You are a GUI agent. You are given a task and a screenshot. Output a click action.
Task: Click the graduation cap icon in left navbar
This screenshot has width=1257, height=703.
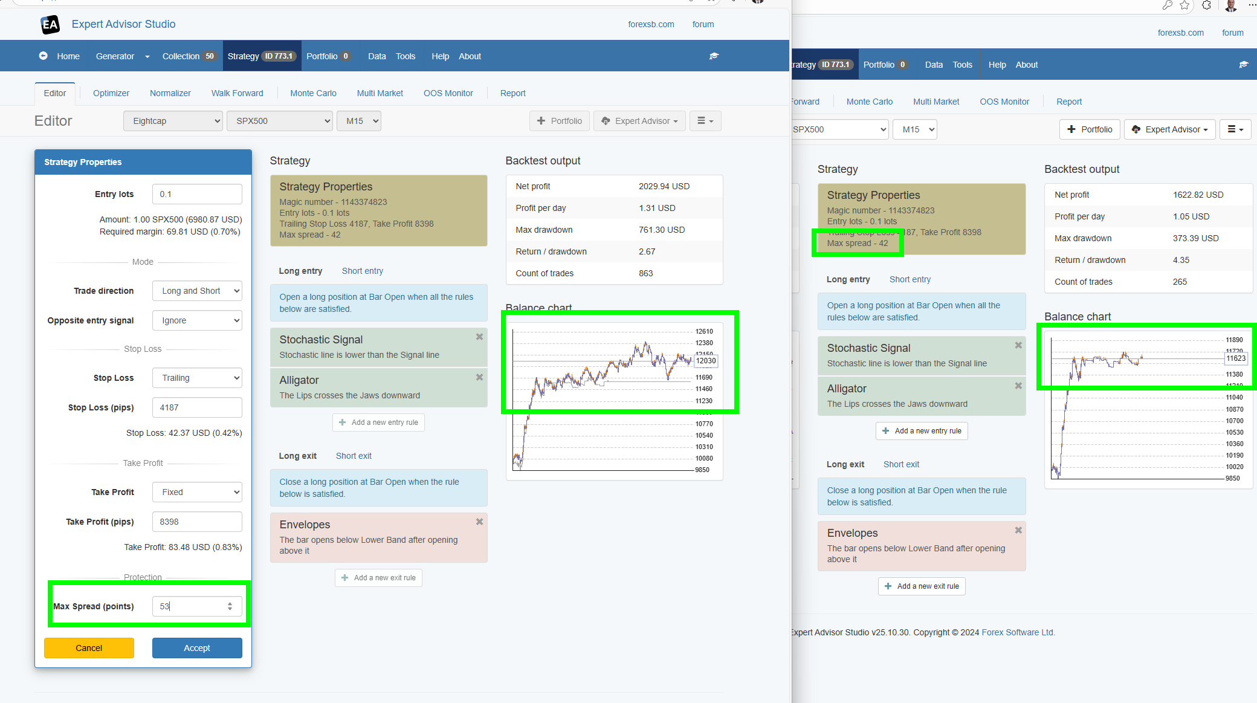(x=714, y=56)
